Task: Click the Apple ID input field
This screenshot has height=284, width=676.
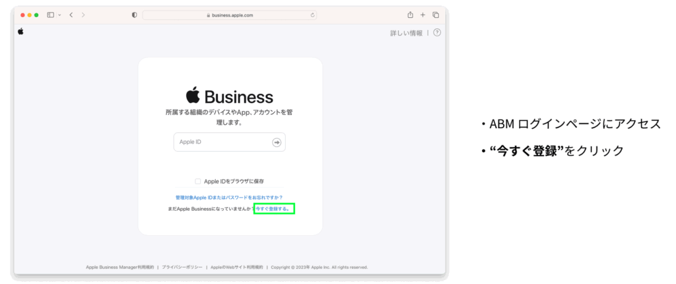Action: pos(223,142)
